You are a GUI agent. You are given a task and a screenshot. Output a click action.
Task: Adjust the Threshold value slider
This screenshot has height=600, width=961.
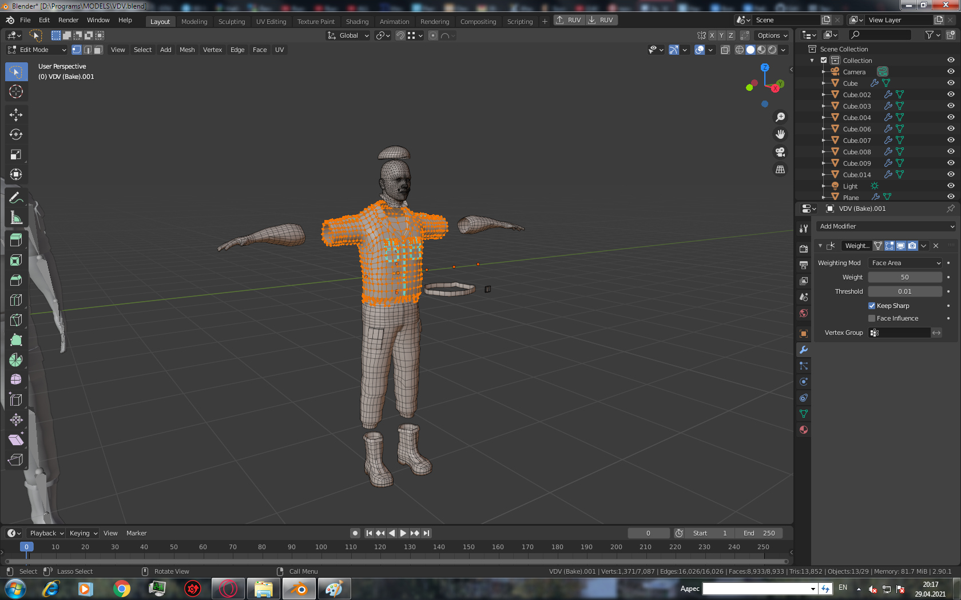(x=905, y=291)
